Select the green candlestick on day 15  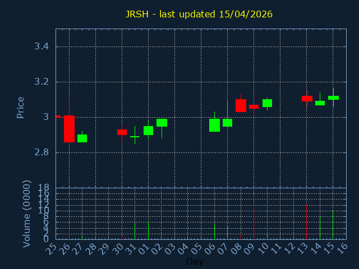[333, 98]
